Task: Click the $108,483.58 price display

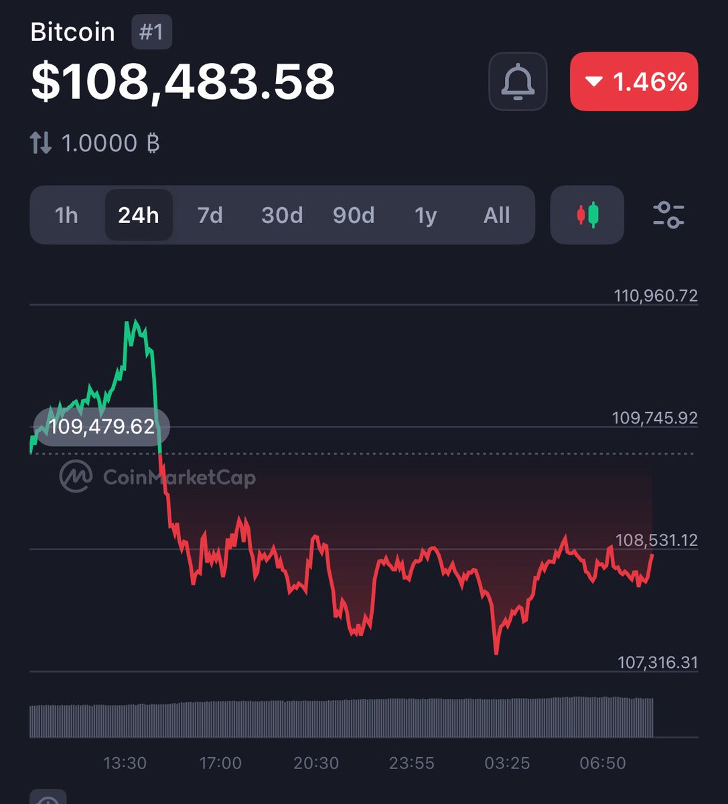Action: tap(183, 81)
